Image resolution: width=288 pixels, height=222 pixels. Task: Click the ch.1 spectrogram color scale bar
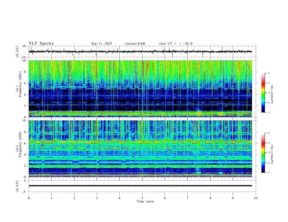263,93
